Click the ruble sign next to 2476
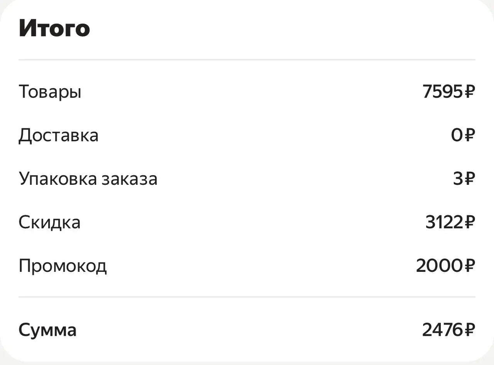 click(x=469, y=330)
